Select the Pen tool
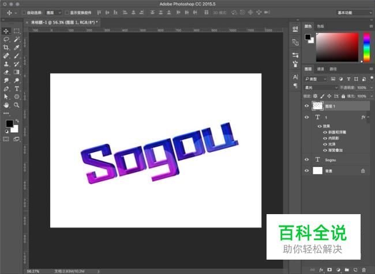Image resolution: width=375 pixels, height=274 pixels. (x=6, y=89)
